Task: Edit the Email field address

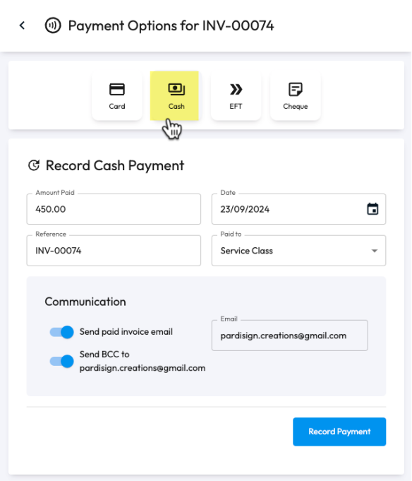Action: (x=290, y=335)
